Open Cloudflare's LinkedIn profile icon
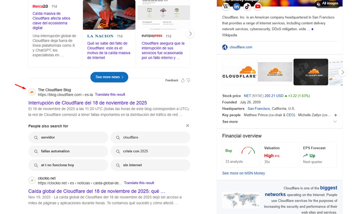This screenshot has width=352, height=214. (237, 6)
